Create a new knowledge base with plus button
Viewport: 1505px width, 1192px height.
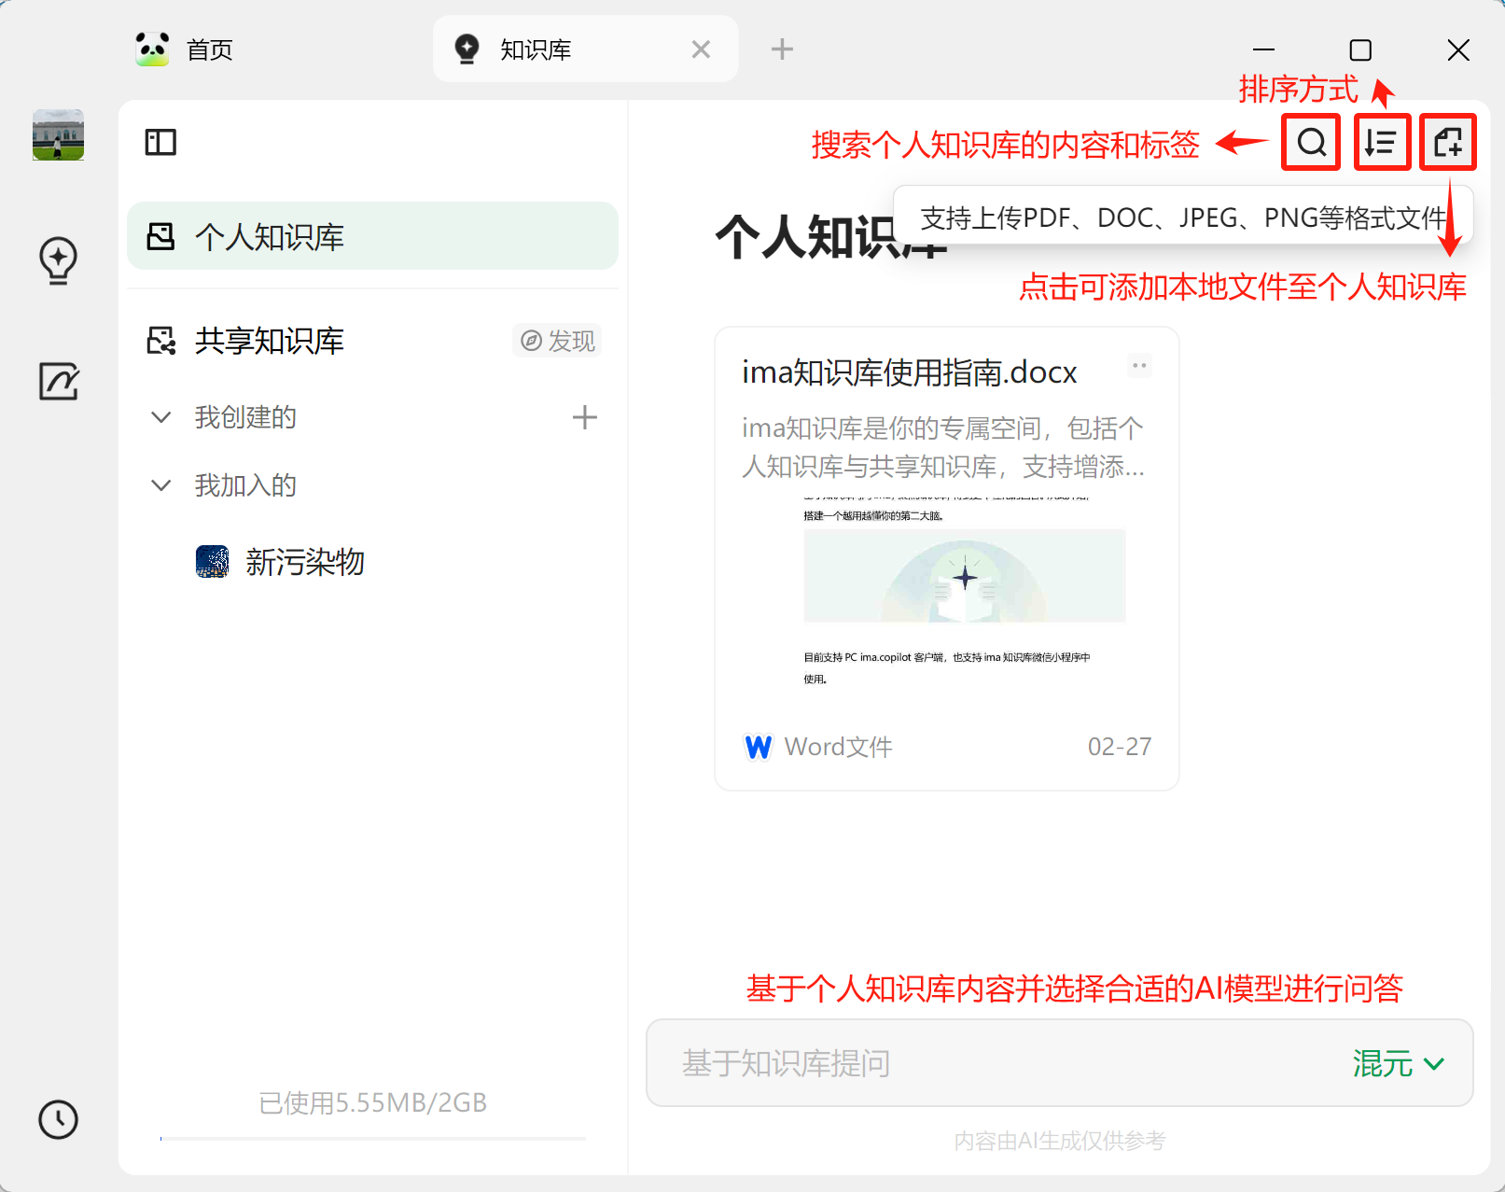[584, 417]
